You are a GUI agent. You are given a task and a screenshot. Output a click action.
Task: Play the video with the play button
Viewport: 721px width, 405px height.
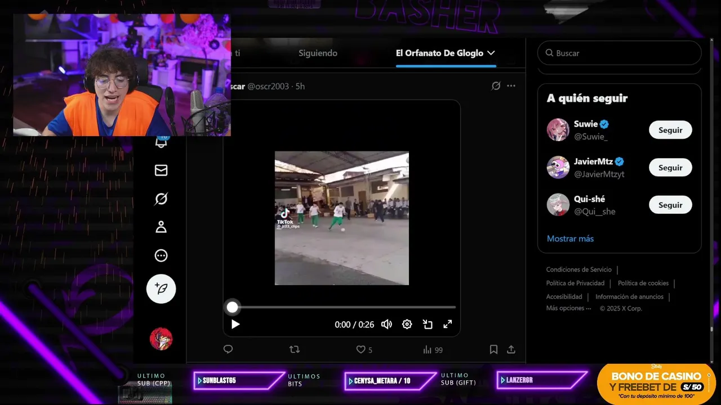(x=235, y=324)
